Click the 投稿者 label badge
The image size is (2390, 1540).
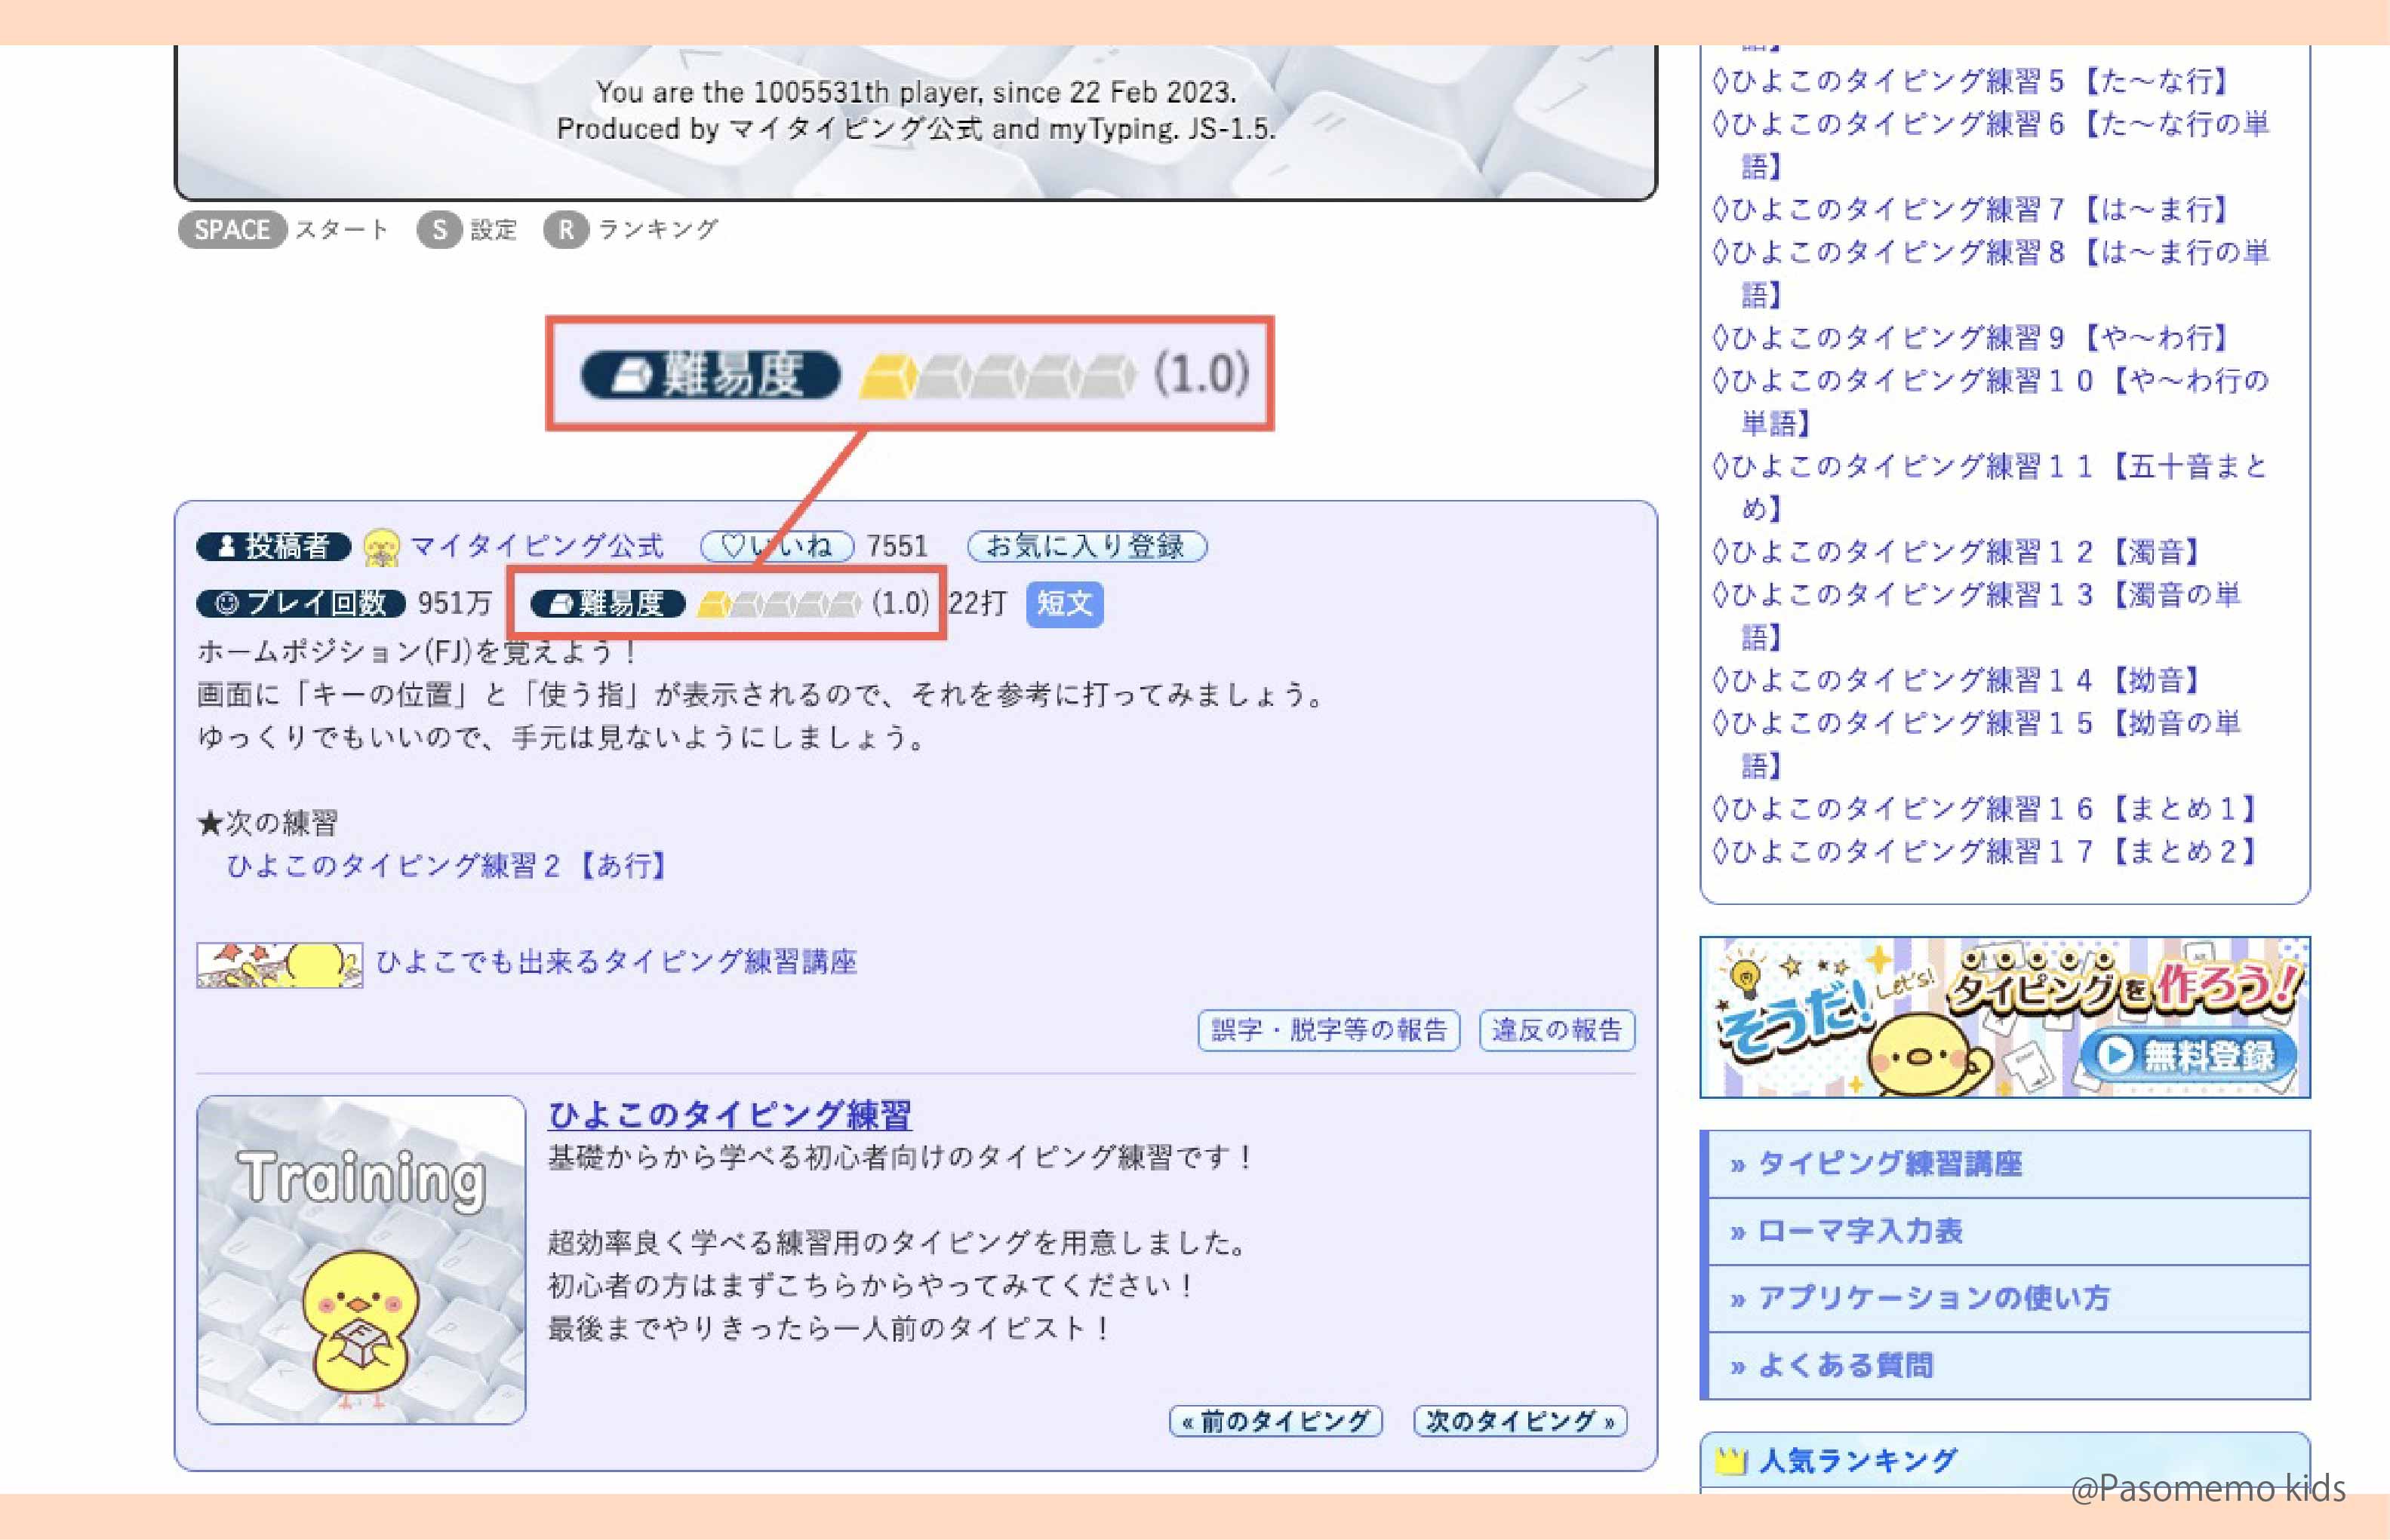273,547
